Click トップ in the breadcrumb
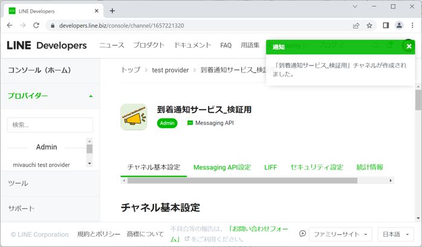 pyautogui.click(x=131, y=70)
